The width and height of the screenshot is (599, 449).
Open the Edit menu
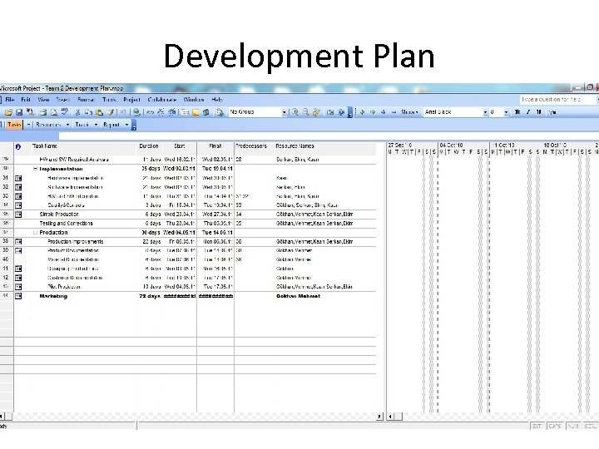26,100
